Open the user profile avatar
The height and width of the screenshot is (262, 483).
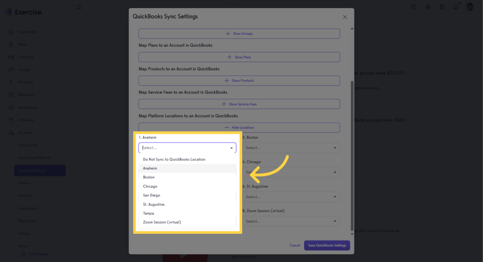pos(470,7)
